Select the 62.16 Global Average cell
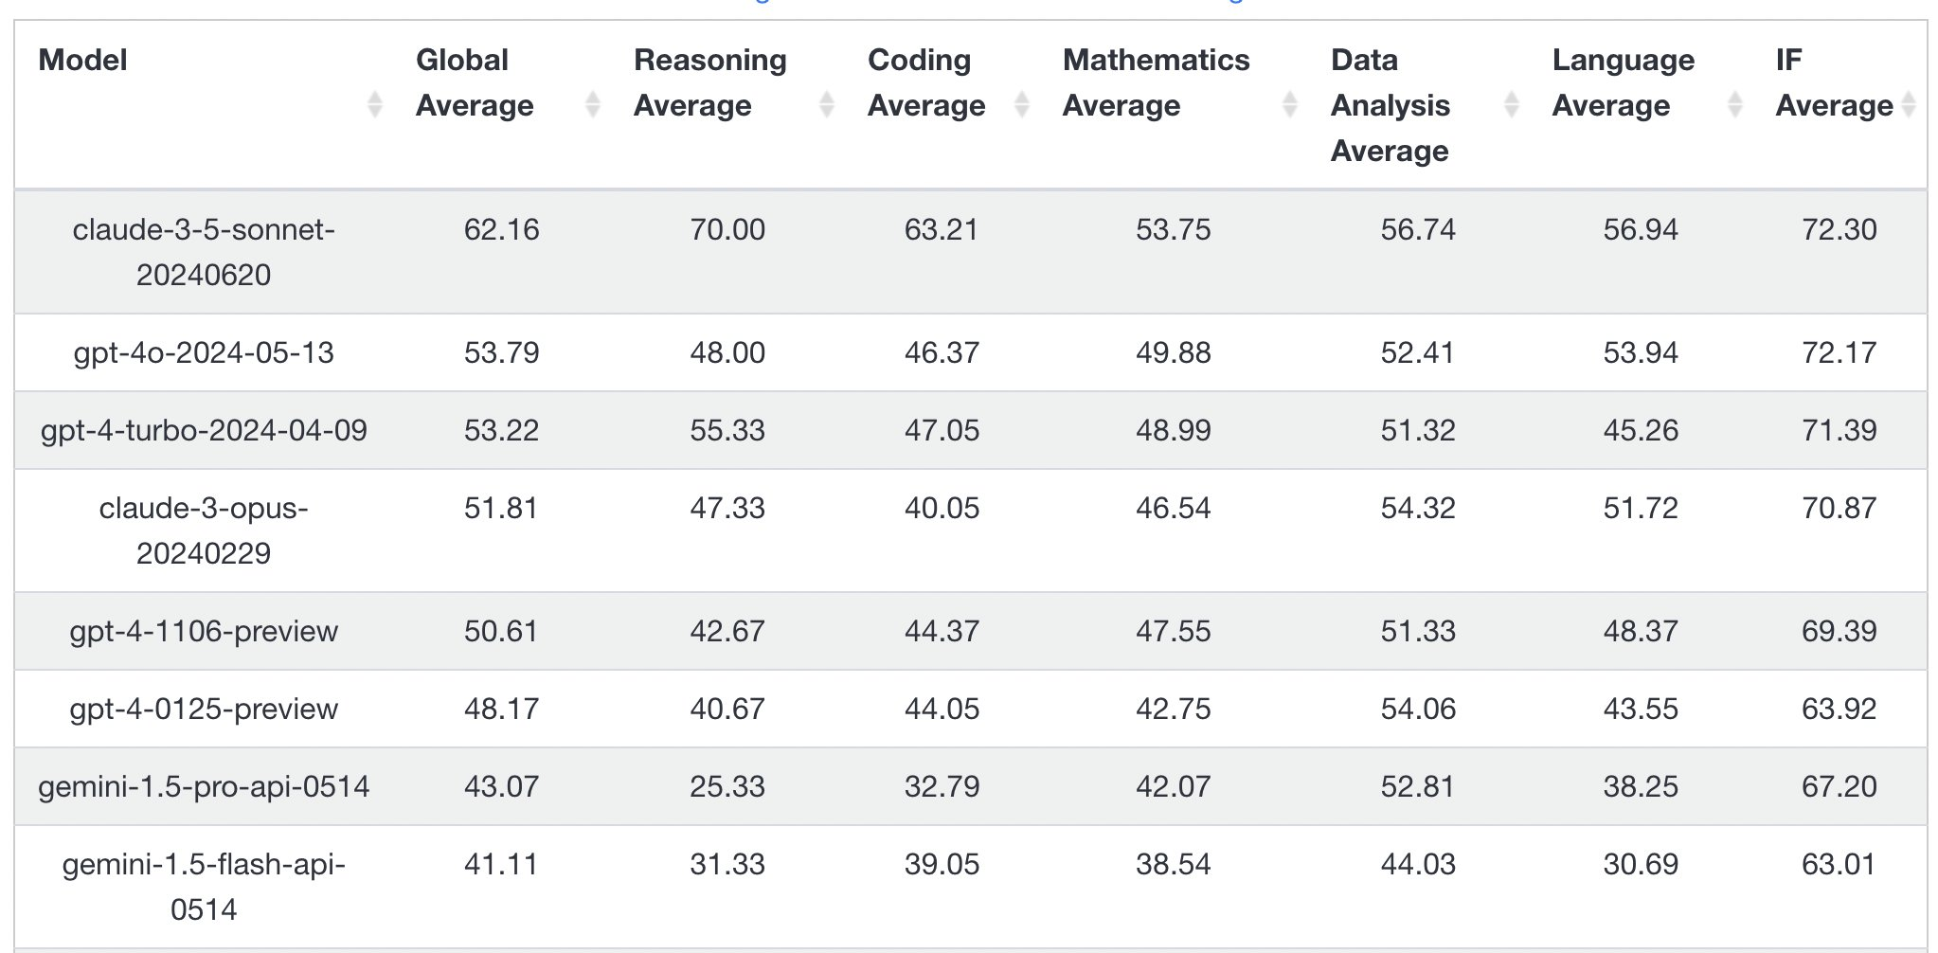 [501, 230]
